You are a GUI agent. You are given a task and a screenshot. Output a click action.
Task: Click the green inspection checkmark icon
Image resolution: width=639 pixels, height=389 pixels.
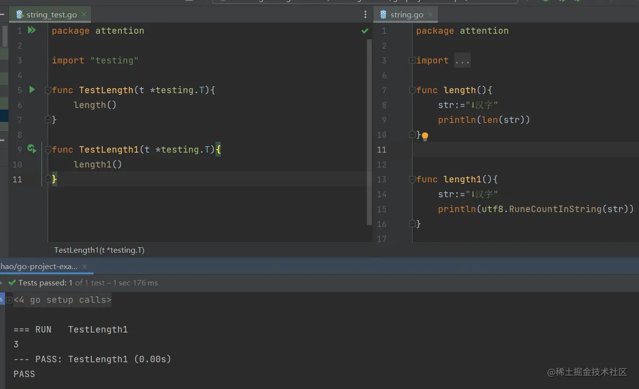coord(365,31)
